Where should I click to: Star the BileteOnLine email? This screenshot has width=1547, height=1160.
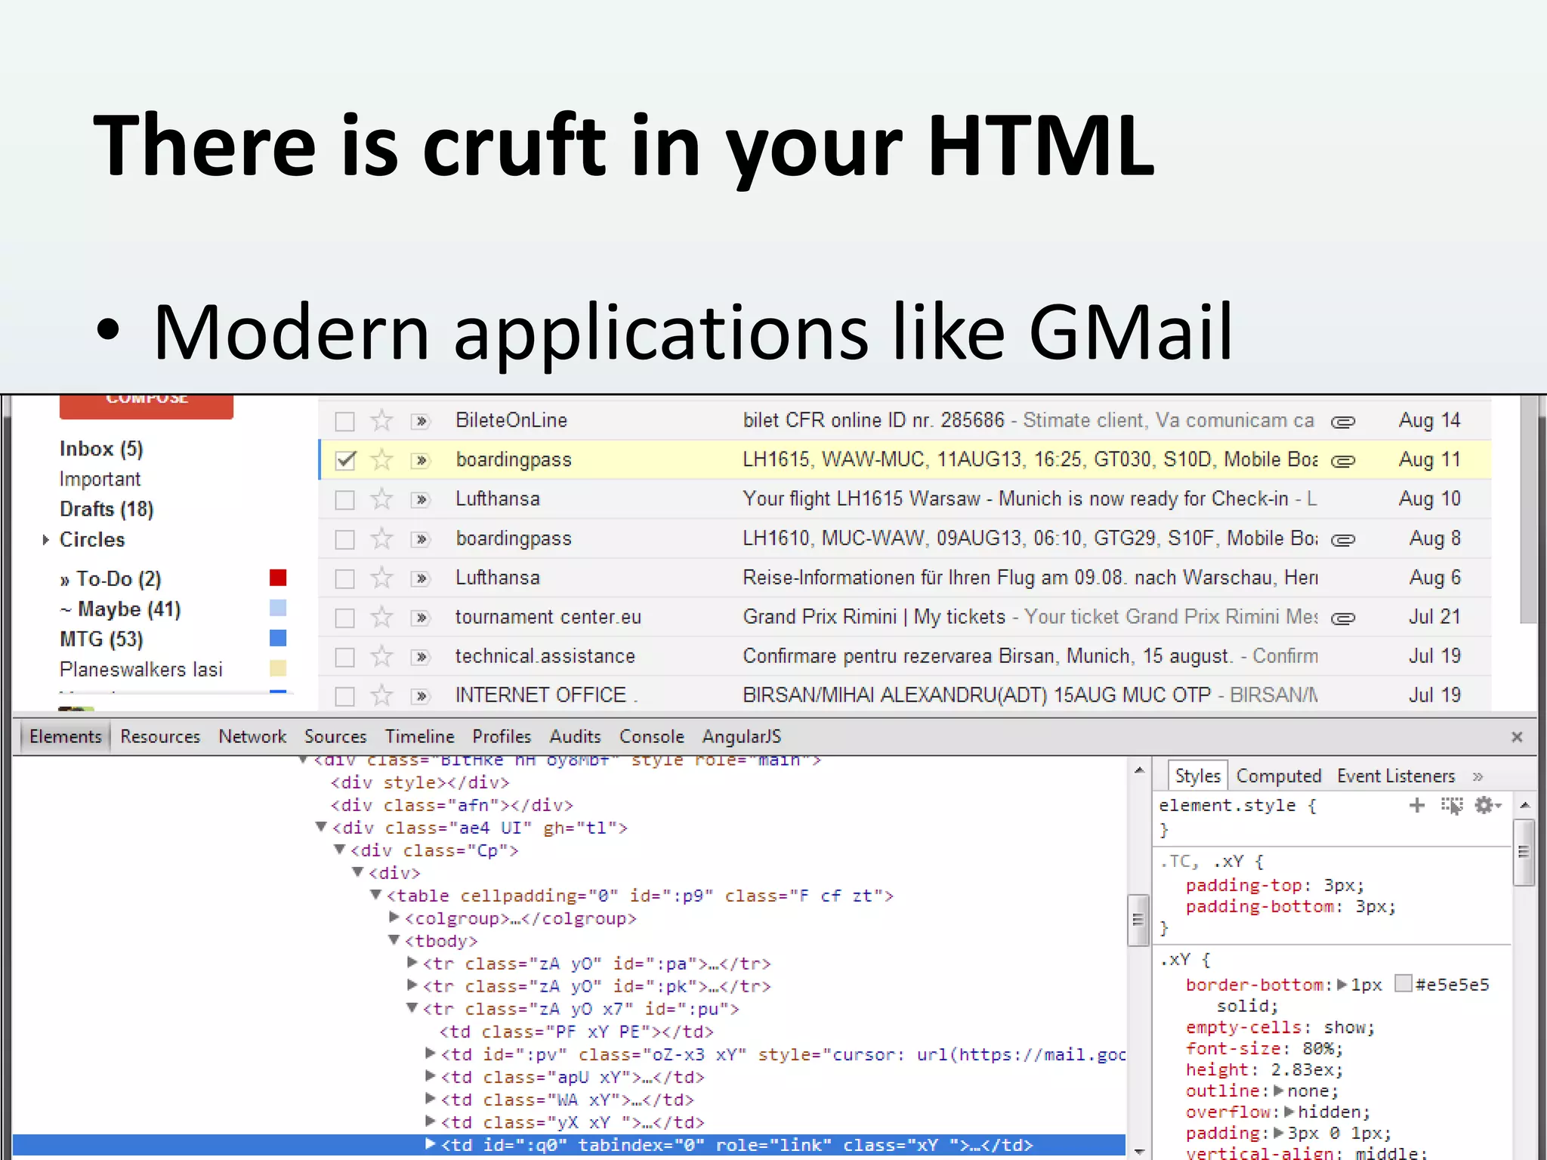click(381, 421)
